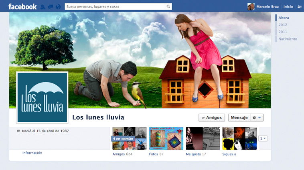Select Ahora in the timeline
Viewport: 304px width, 170px height.
[284, 18]
